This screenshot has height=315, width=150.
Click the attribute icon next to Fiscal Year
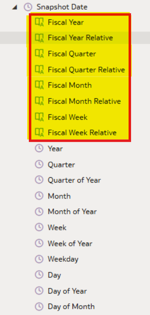tap(39, 22)
